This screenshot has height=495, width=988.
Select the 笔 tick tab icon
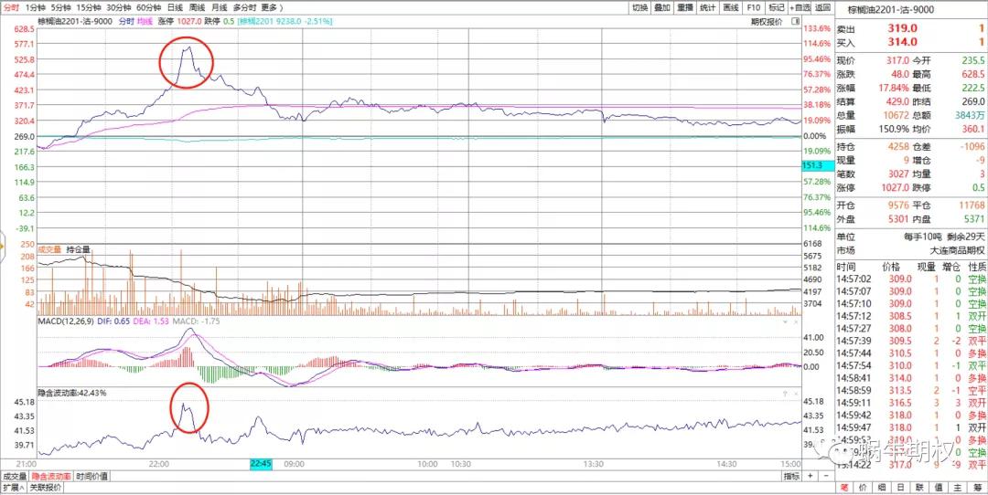click(845, 488)
